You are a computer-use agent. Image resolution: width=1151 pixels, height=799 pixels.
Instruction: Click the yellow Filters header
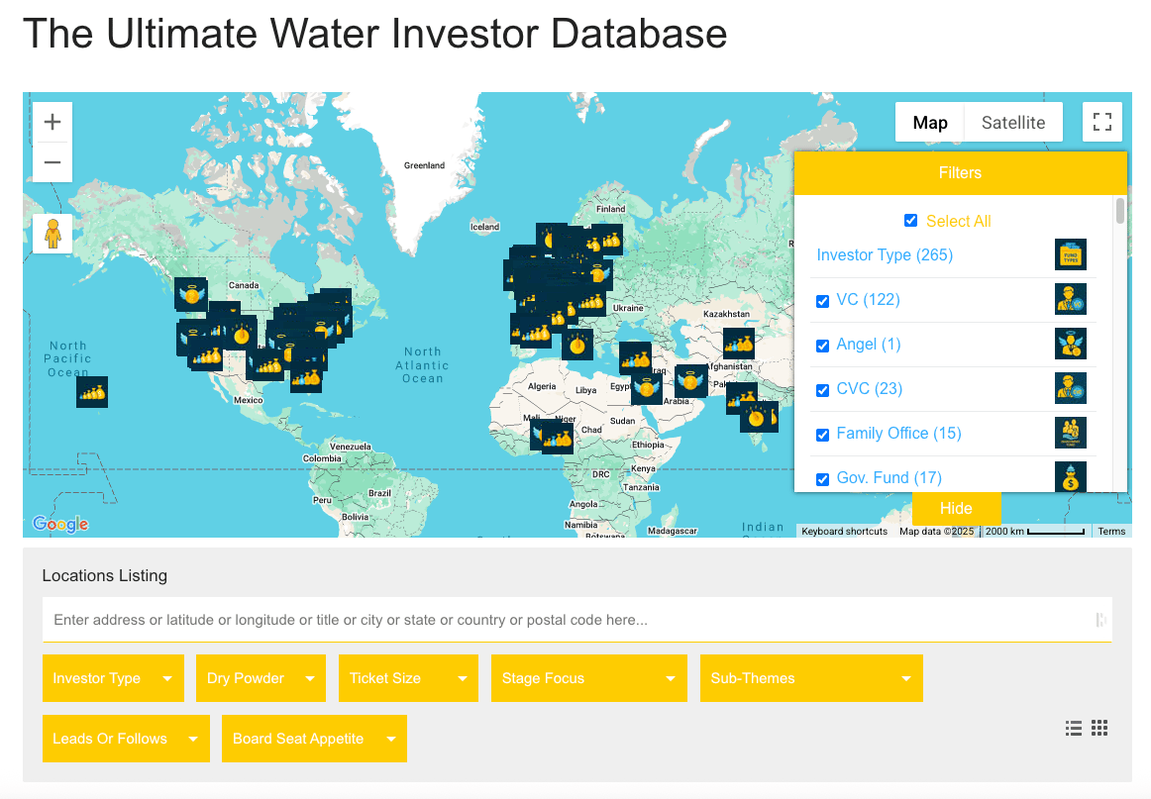960,172
